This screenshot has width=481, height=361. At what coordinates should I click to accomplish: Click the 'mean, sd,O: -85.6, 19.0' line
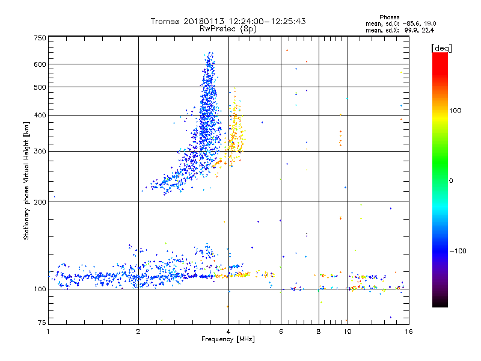(400, 23)
